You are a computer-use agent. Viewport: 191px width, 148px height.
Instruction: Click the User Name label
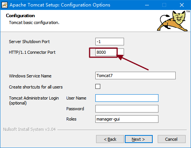point(76,98)
